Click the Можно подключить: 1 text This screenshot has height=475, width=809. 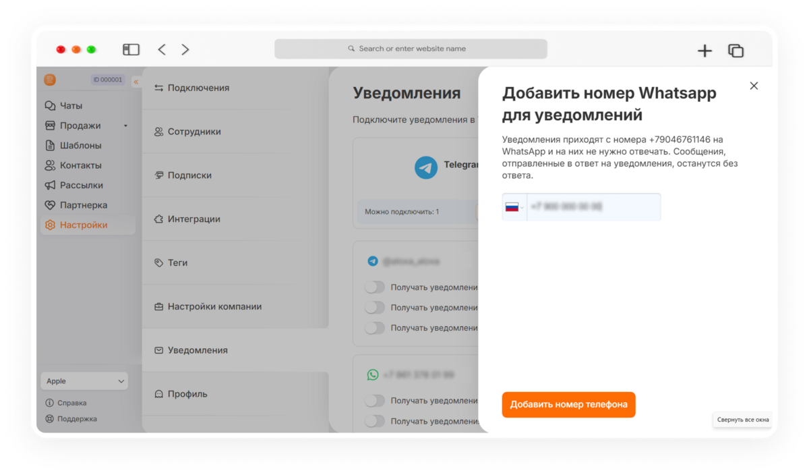(402, 212)
